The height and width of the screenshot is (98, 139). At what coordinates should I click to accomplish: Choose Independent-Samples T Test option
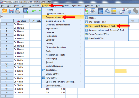tap(106, 26)
